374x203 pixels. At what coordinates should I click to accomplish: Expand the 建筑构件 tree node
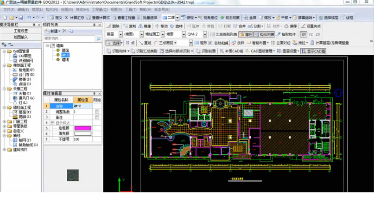pyautogui.click(x=4, y=150)
